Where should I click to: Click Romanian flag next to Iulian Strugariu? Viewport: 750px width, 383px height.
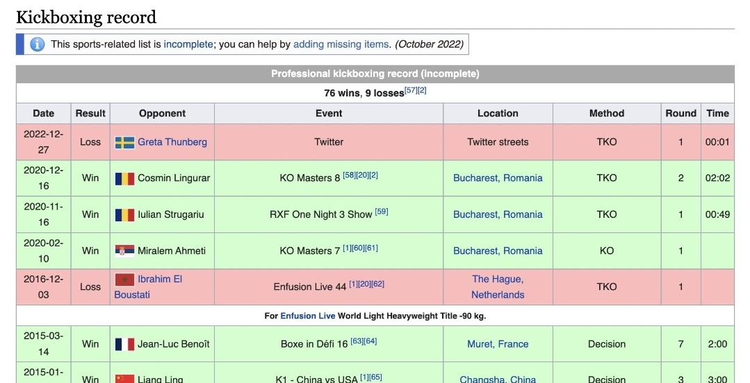point(124,214)
